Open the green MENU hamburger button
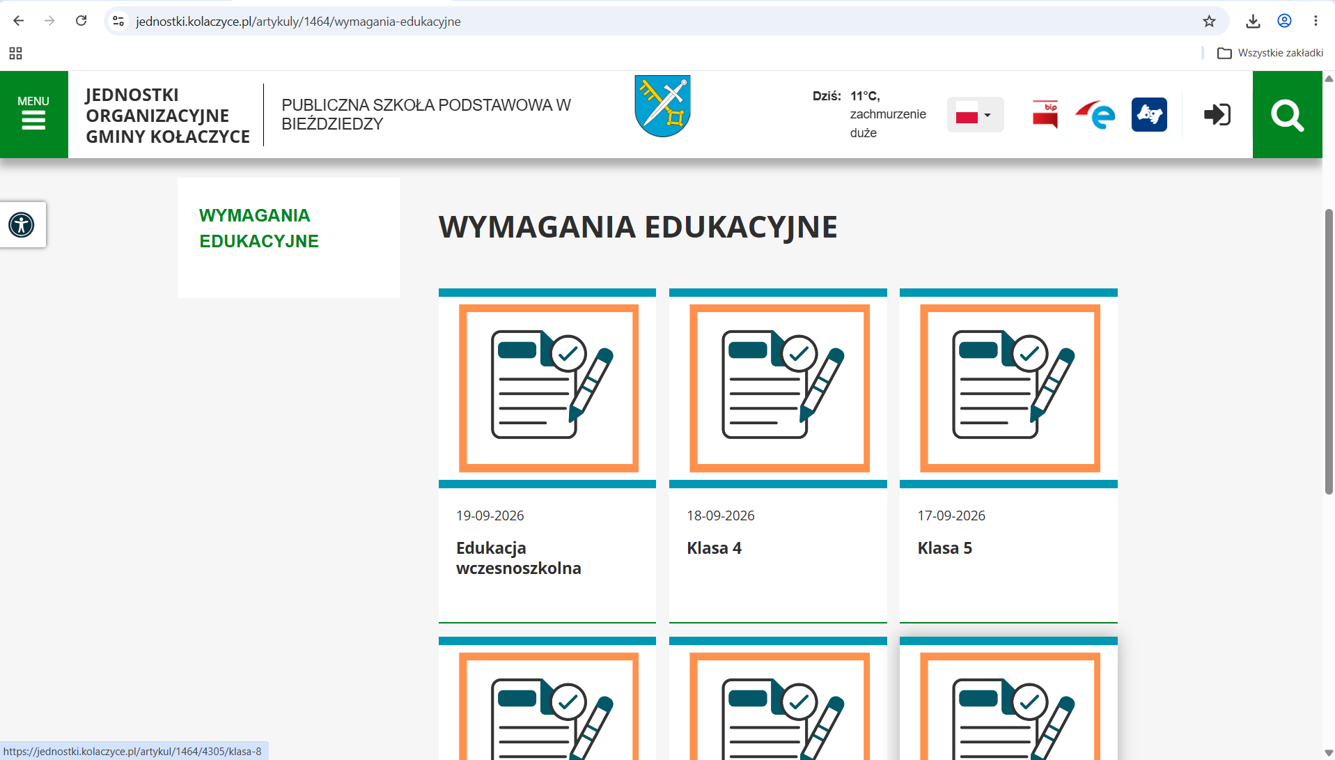Viewport: 1335px width, 760px height. 33,114
